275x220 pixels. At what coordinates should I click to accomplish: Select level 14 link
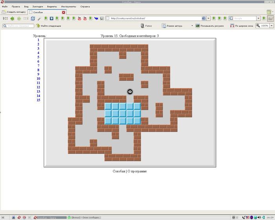click(38, 96)
